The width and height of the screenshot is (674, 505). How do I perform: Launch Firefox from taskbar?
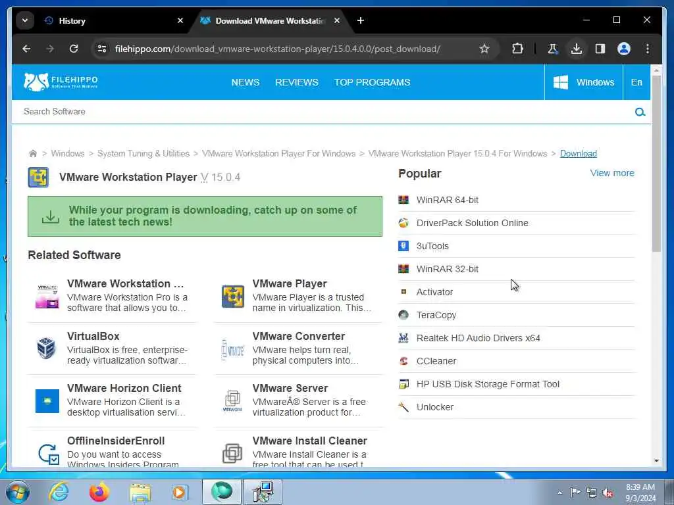(99, 492)
